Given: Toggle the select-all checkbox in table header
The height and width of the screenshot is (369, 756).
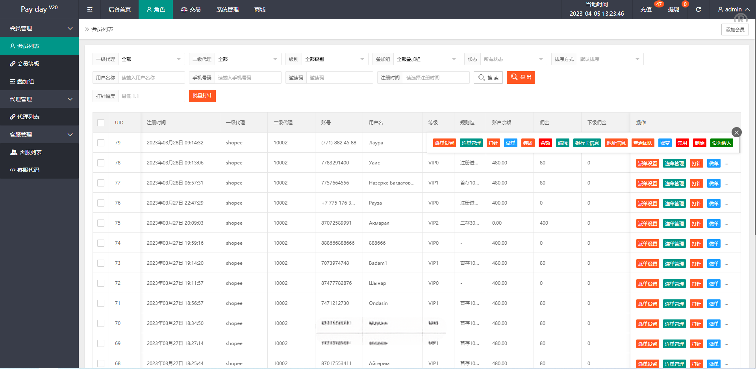Looking at the screenshot, I should [x=101, y=123].
